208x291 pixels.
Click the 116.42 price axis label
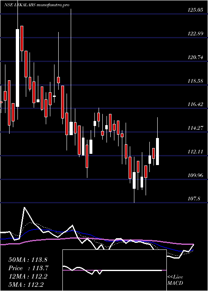[195, 104]
